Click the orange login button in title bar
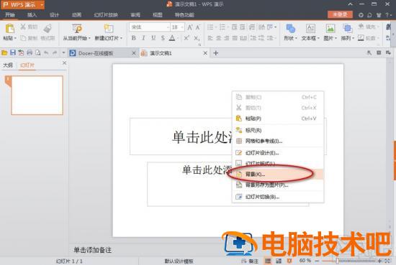 coord(340,14)
